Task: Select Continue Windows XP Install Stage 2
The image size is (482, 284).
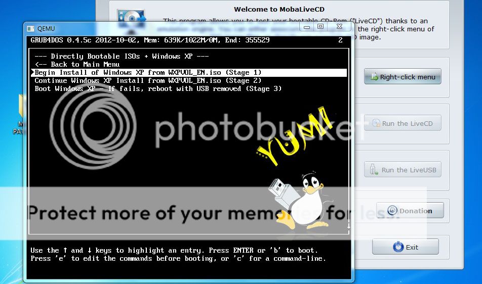Action: (x=148, y=81)
